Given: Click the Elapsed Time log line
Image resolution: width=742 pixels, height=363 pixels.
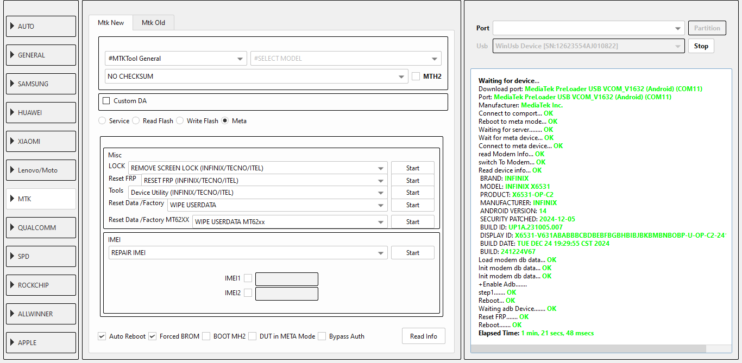Looking at the screenshot, I should [536, 333].
